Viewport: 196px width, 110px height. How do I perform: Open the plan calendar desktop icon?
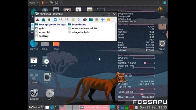point(34,62)
